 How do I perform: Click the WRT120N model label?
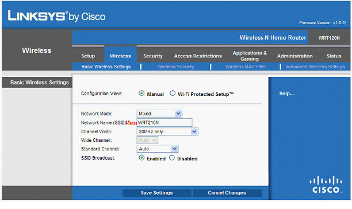329,38
